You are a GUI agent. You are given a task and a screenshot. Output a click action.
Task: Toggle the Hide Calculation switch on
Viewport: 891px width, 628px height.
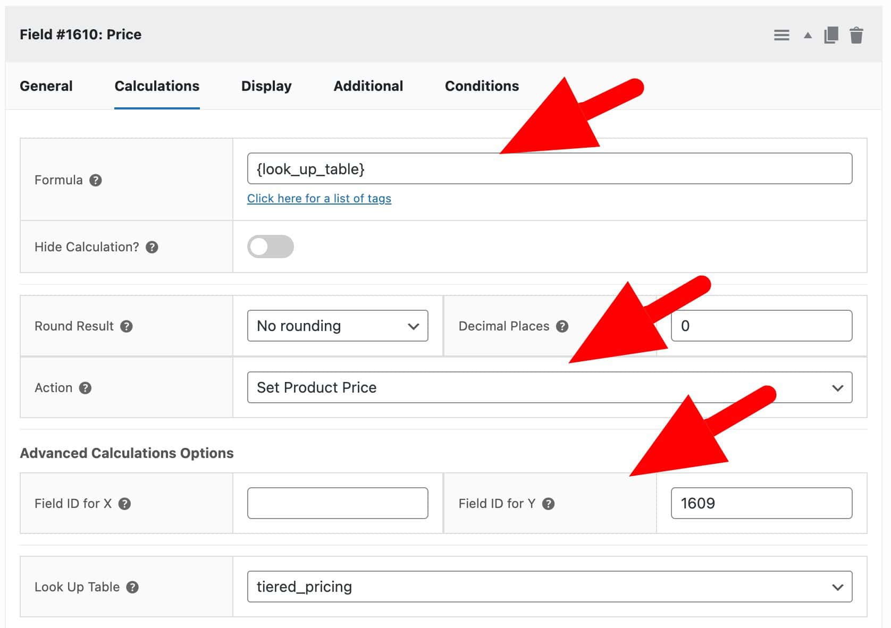(271, 247)
